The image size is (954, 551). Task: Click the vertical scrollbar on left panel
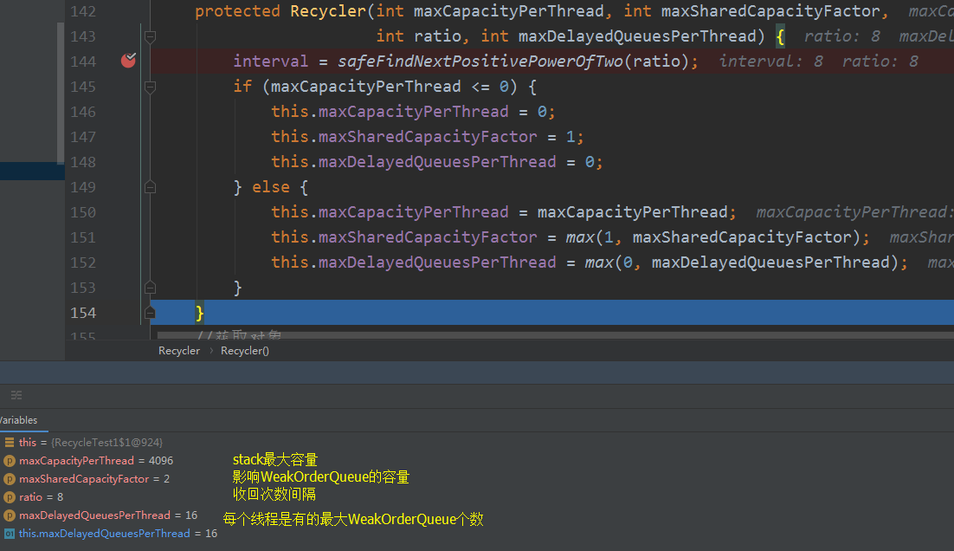click(61, 94)
